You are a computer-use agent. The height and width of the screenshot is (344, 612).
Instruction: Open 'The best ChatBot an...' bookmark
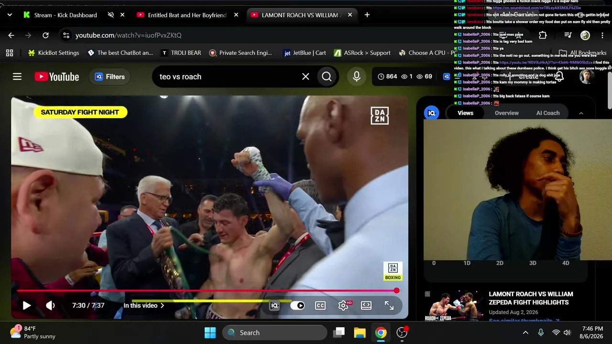point(120,53)
